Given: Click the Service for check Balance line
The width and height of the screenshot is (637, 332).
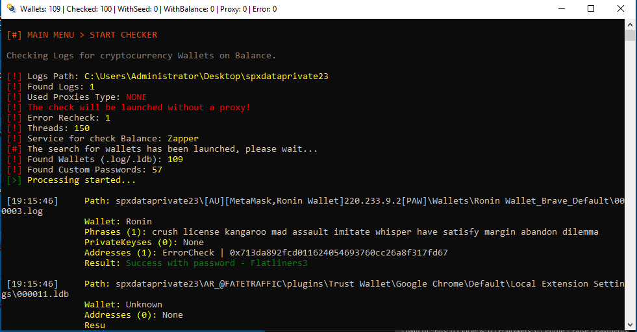Looking at the screenshot, I should point(103,139).
